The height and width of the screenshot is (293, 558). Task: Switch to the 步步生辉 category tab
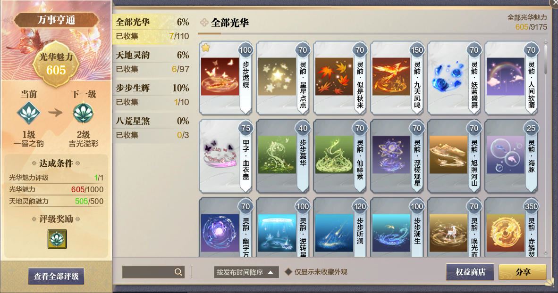152,95
